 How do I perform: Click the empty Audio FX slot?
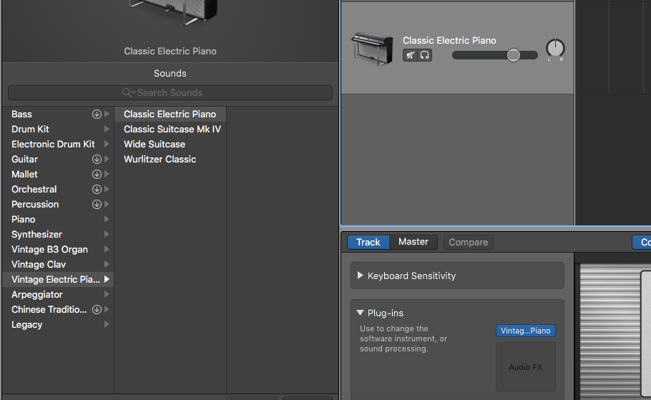(x=526, y=367)
